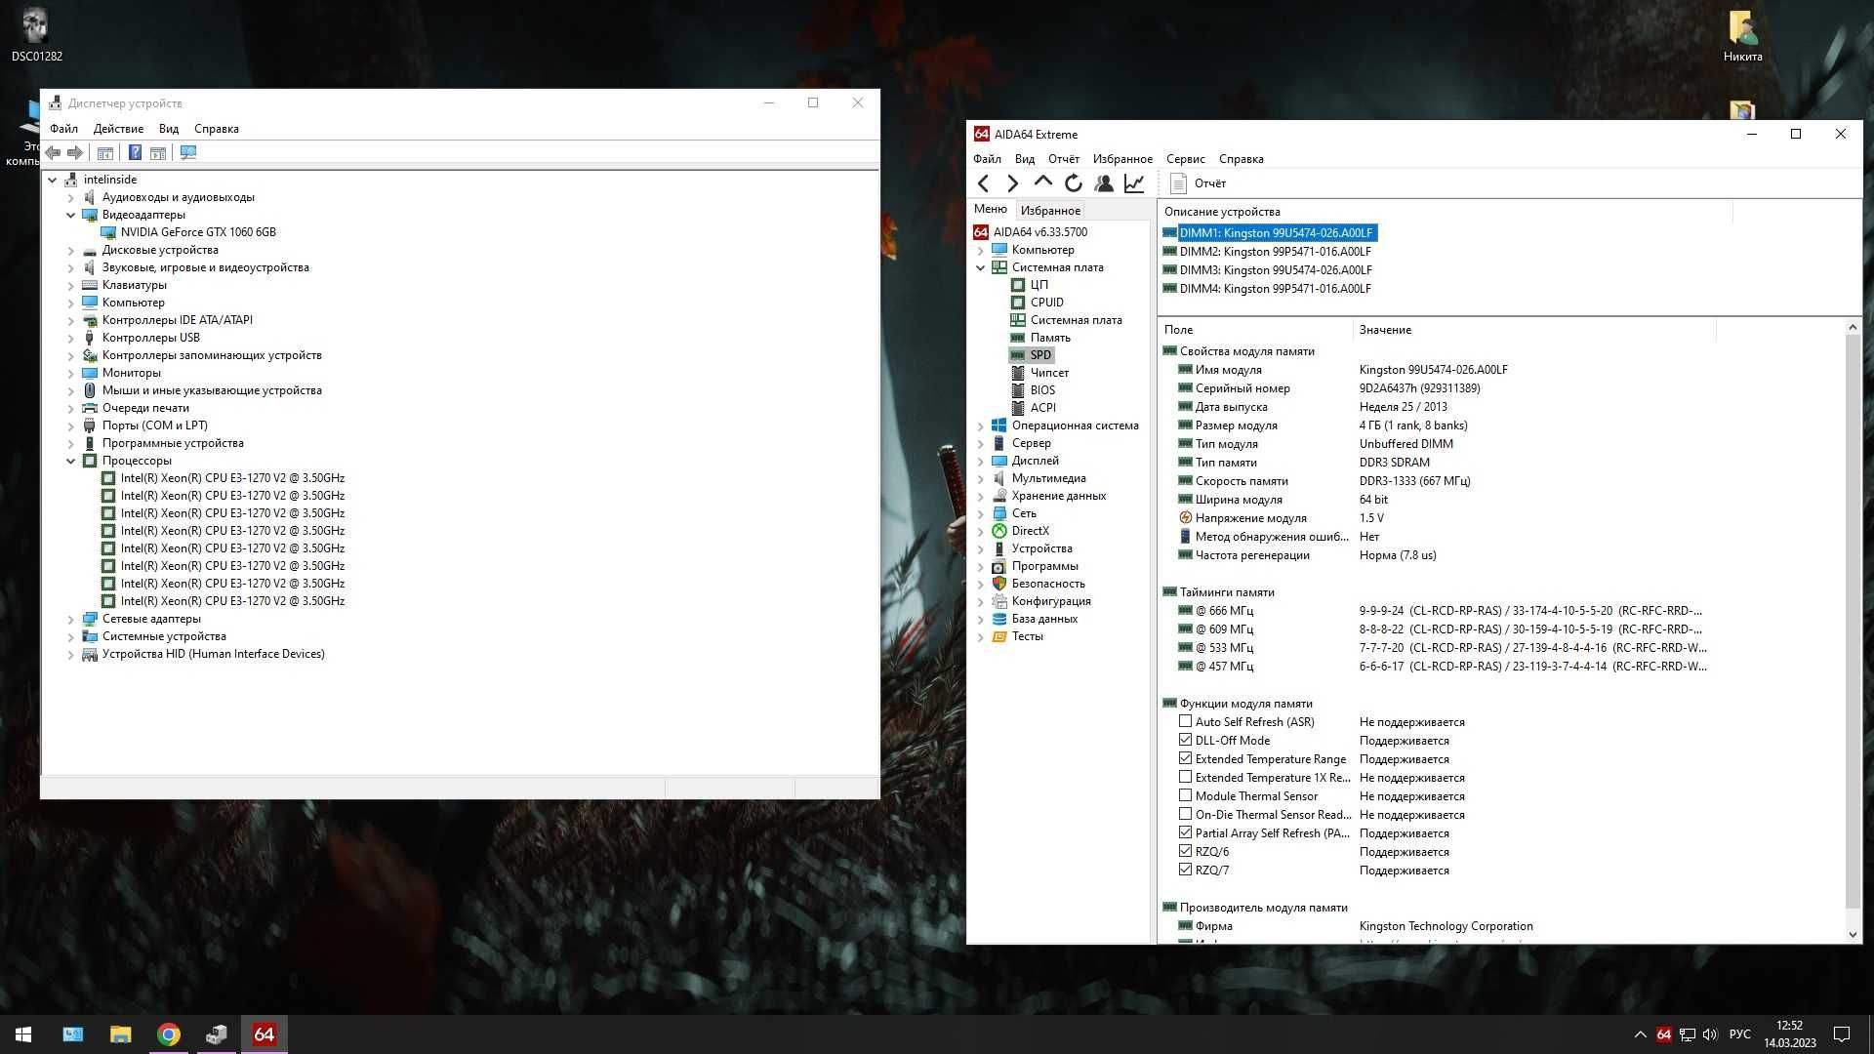This screenshot has width=1874, height=1054.
Task: Select SPD item in AIDA64 tree
Action: [x=1040, y=355]
